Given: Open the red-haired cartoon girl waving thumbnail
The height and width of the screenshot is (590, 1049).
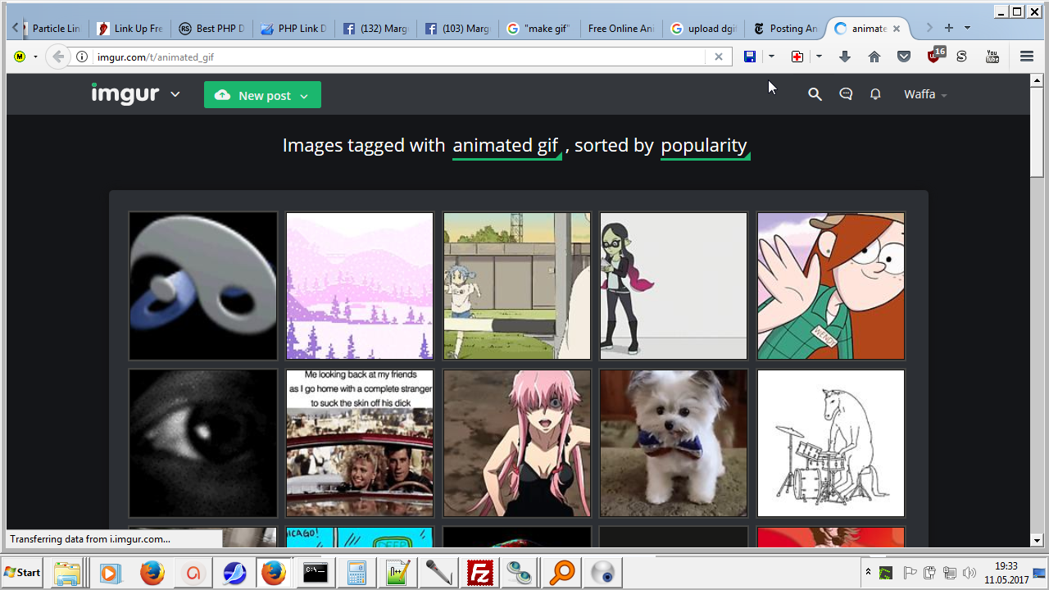Looking at the screenshot, I should (831, 286).
